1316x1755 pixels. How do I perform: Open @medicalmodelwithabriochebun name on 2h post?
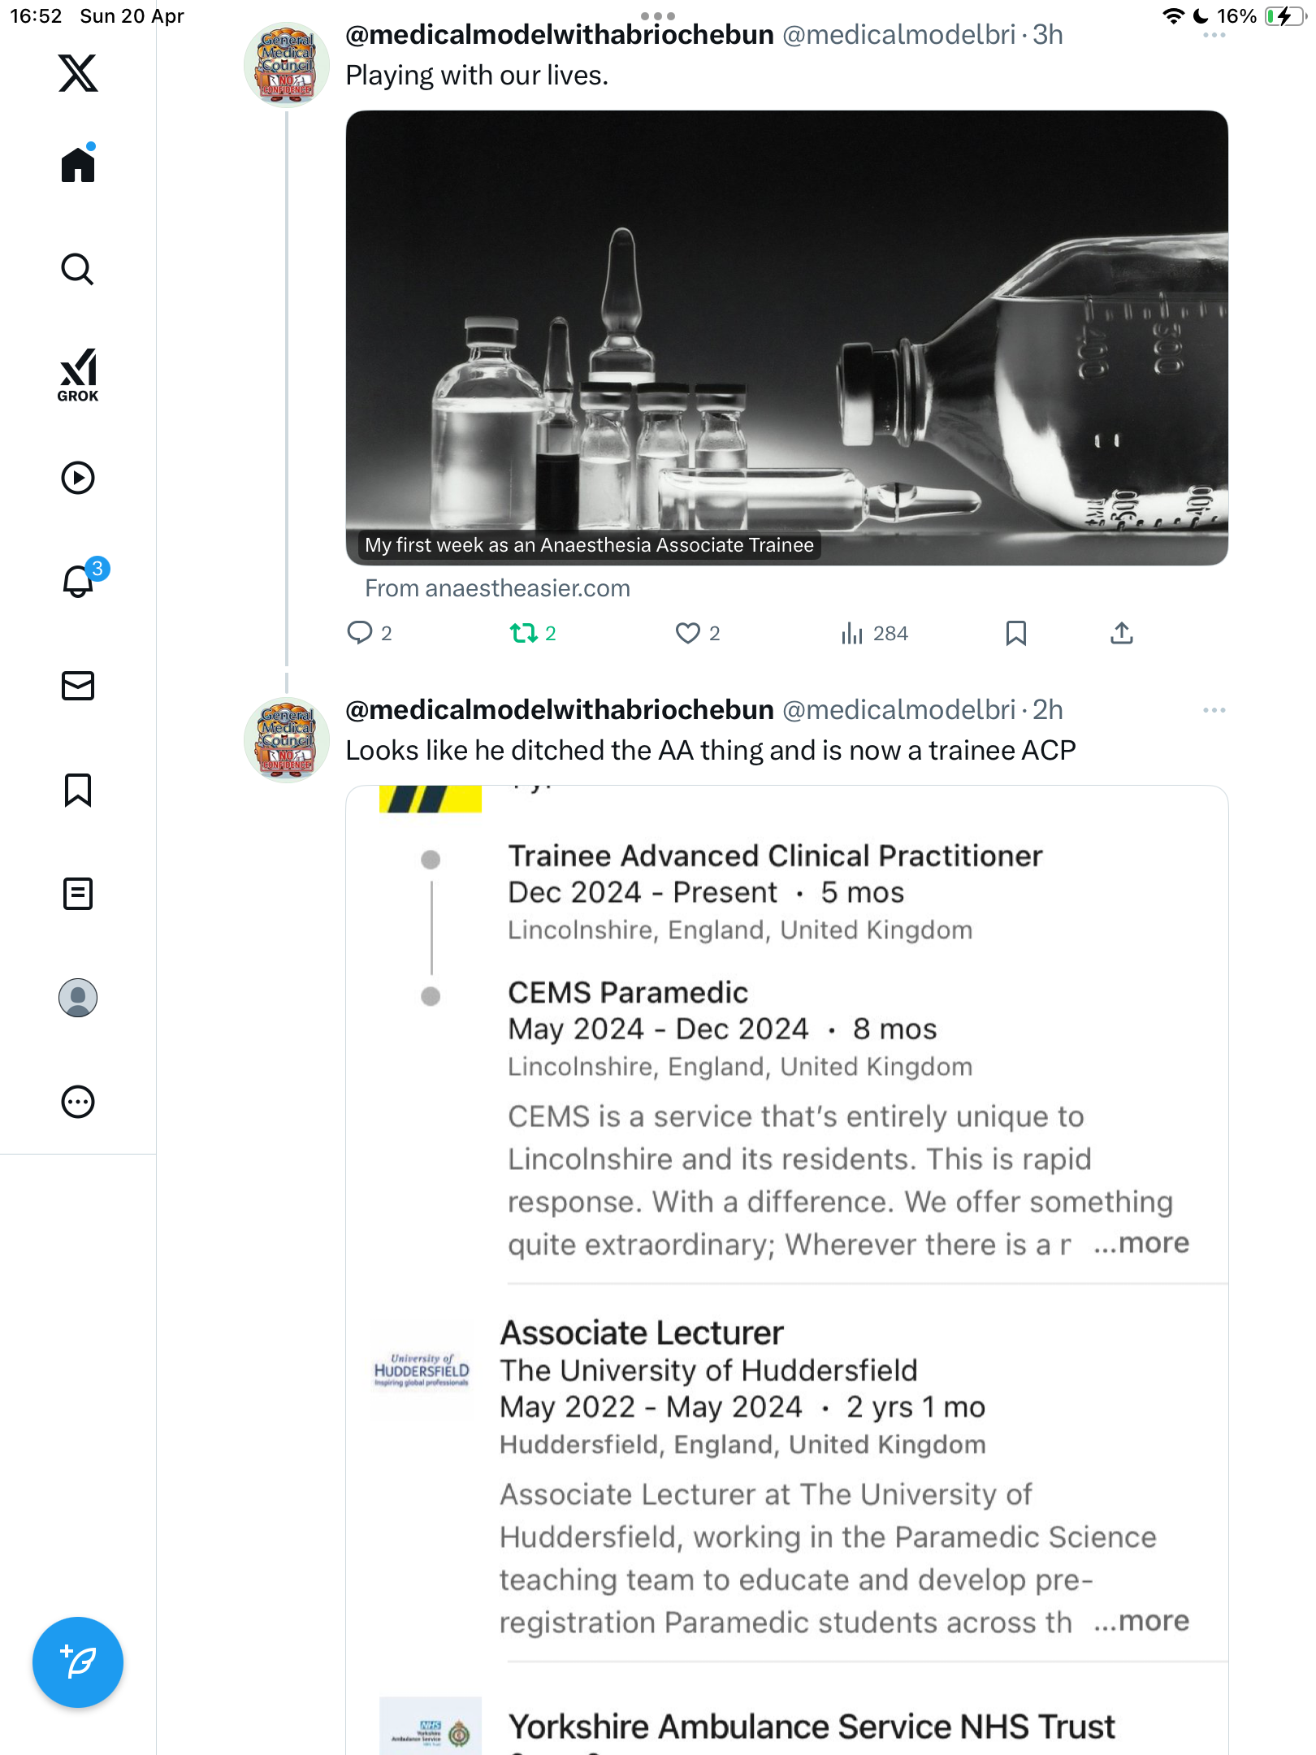(560, 710)
